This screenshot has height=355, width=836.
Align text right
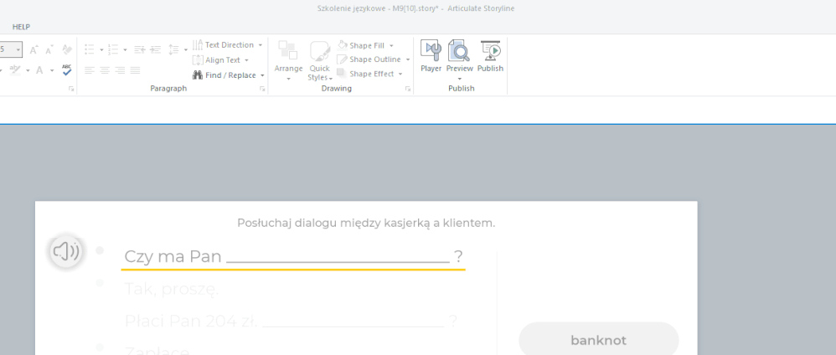pyautogui.click(x=120, y=70)
